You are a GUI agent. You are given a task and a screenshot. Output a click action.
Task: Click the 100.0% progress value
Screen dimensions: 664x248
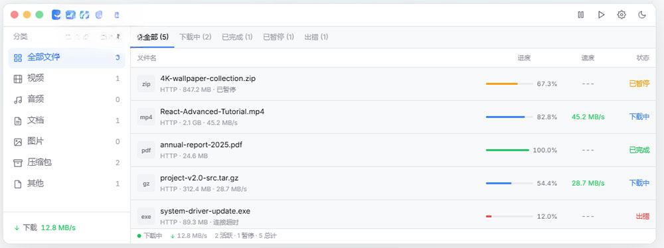tap(545, 150)
